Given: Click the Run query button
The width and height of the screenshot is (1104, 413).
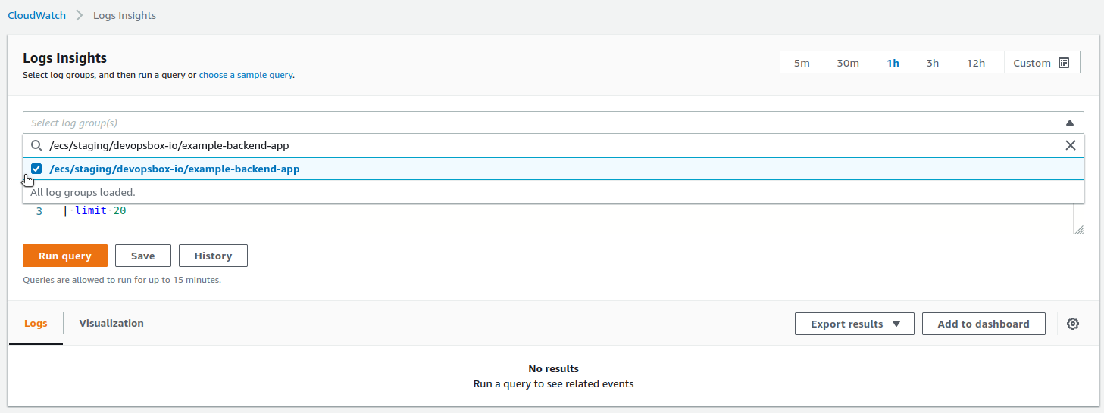Looking at the screenshot, I should (x=65, y=256).
